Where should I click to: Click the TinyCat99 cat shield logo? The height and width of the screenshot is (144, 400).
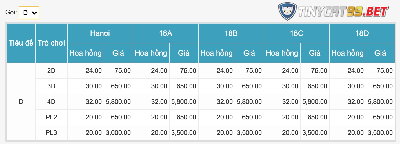click(x=287, y=11)
